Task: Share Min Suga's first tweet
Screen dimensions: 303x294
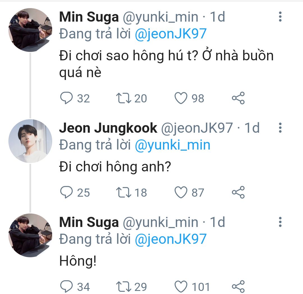Action: click(x=238, y=98)
